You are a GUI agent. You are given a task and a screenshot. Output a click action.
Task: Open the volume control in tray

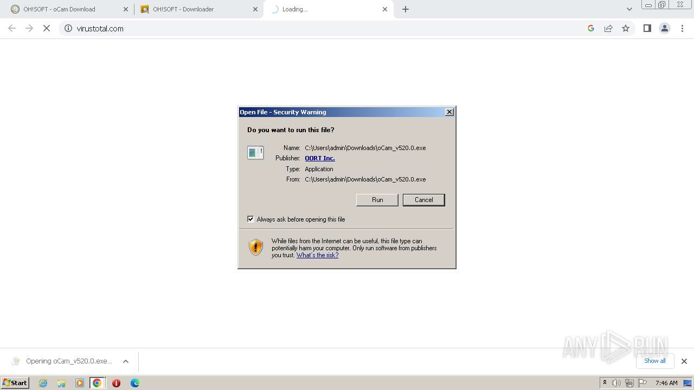click(x=616, y=383)
